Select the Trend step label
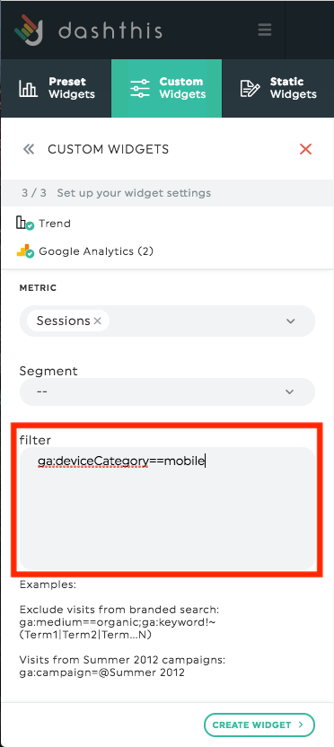The image size is (334, 747). pos(55,224)
